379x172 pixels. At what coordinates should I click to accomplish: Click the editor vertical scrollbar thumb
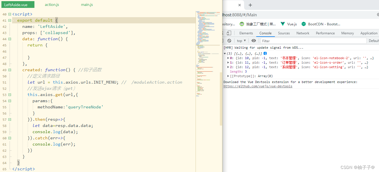point(221,99)
